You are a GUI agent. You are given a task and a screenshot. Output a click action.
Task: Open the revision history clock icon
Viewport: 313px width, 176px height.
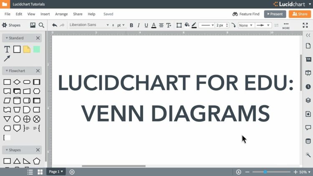[308, 86]
